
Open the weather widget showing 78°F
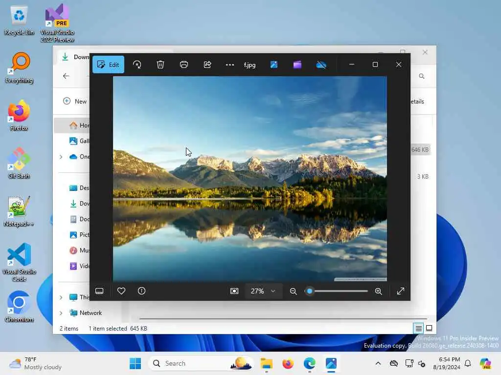tap(35, 363)
